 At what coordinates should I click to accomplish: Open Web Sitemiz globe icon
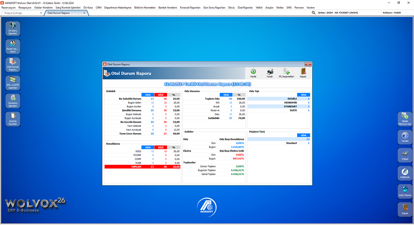pyautogui.click(x=405, y=191)
